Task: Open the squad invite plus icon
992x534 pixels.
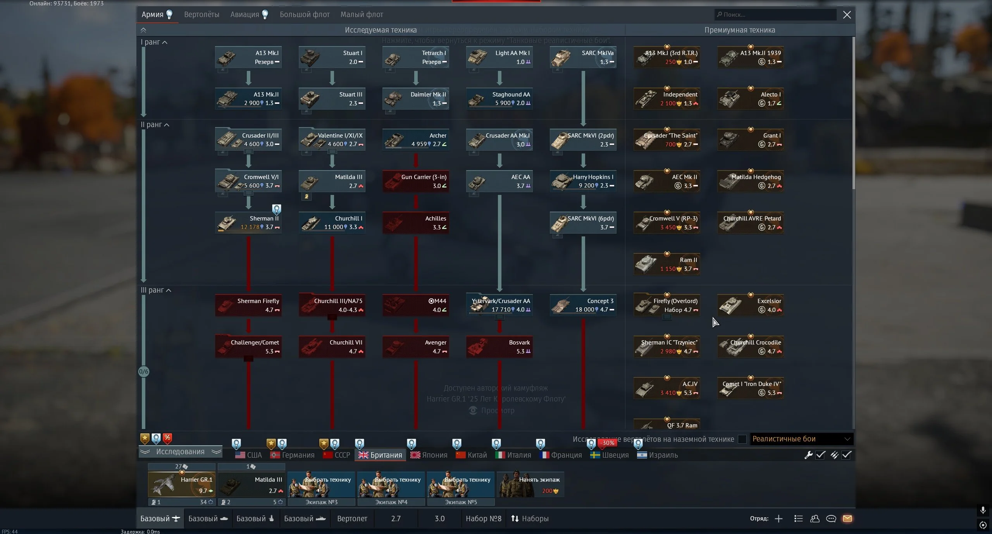Action: coord(778,518)
